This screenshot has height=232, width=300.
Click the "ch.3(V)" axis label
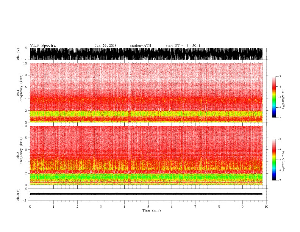[x=18, y=194]
